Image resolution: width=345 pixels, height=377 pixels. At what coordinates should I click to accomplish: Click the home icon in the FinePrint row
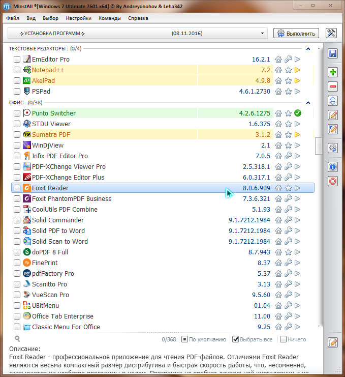click(x=278, y=263)
